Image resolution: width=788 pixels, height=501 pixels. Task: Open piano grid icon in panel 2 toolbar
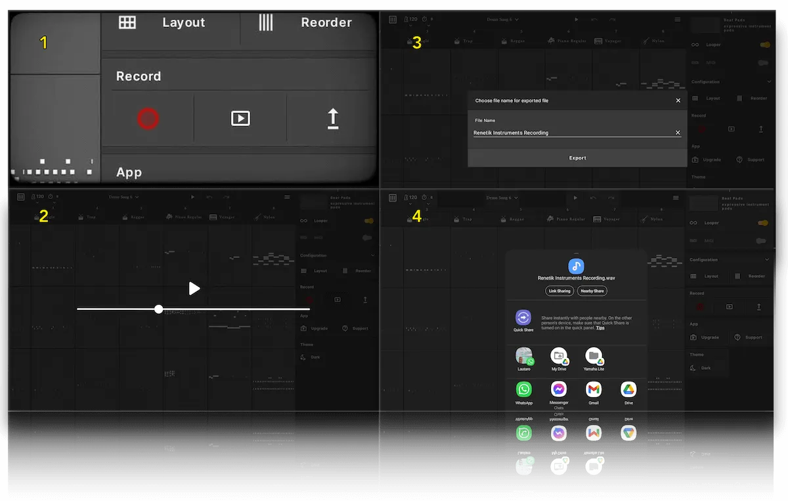(21, 196)
